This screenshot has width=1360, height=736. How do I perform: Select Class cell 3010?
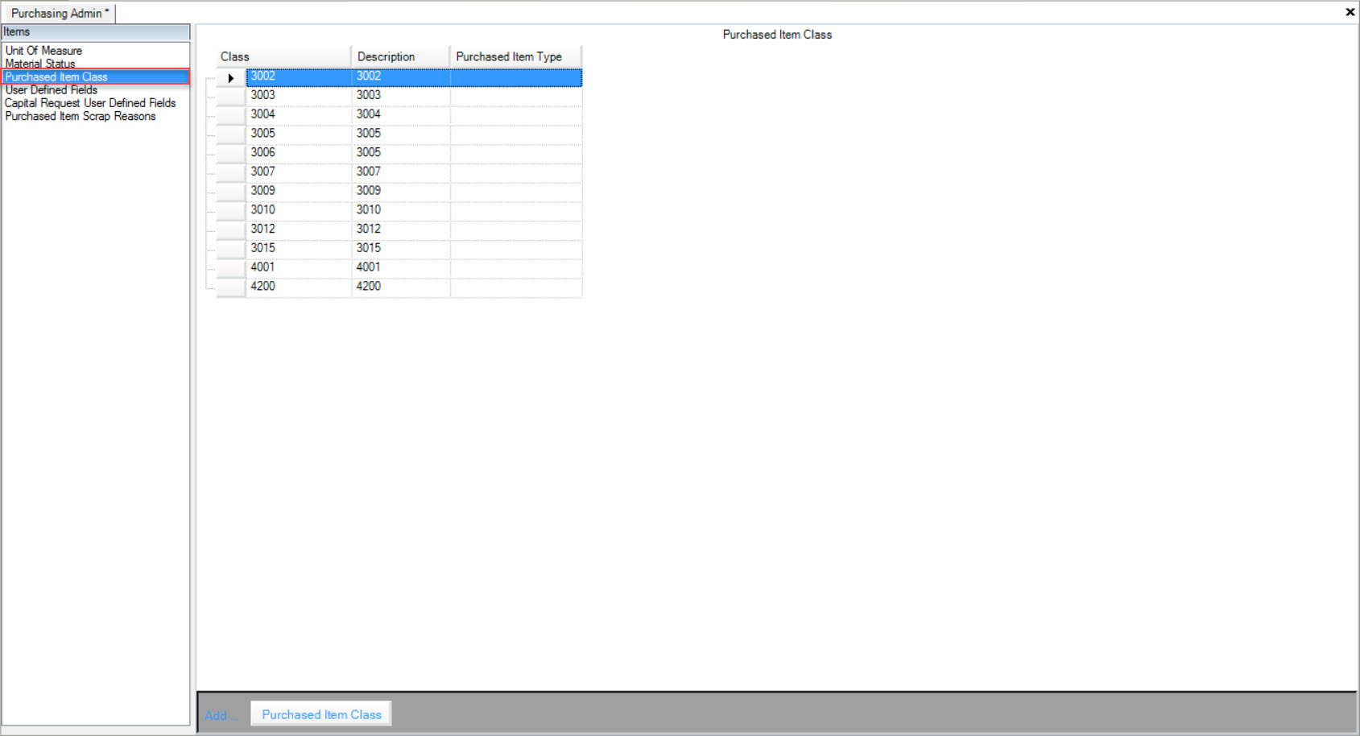[299, 210]
